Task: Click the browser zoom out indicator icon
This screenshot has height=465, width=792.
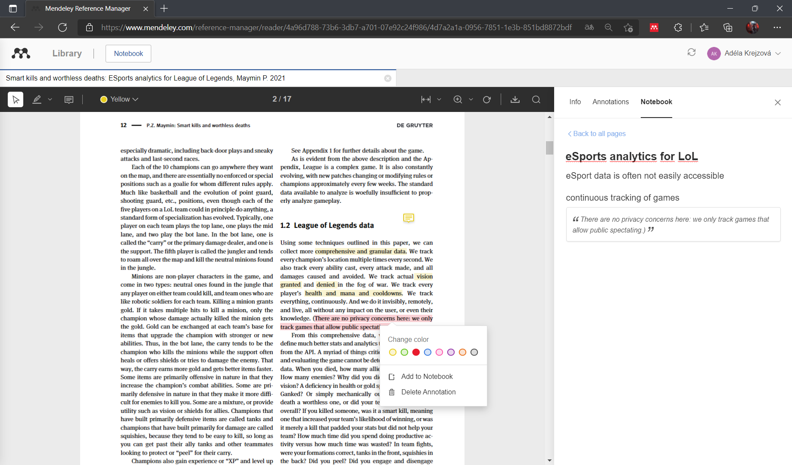Action: coord(608,28)
